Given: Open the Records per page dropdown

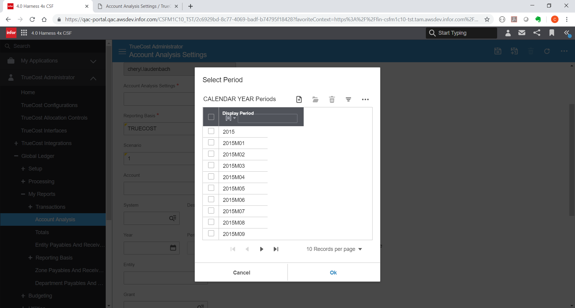Looking at the screenshot, I should [x=334, y=249].
